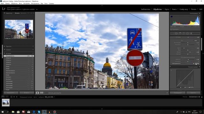Click the Navigator preview image

tap(19, 29)
